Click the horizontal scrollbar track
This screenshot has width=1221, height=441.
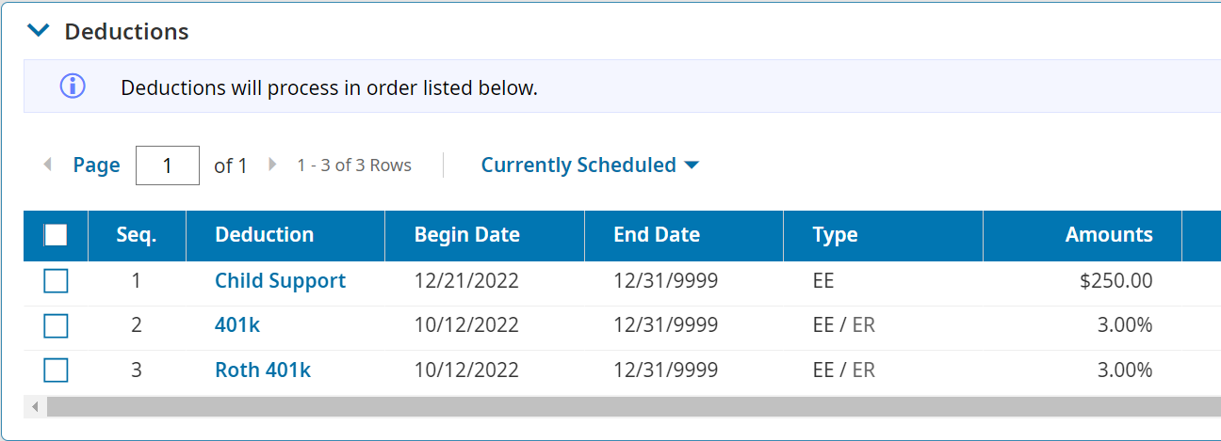coord(631,407)
